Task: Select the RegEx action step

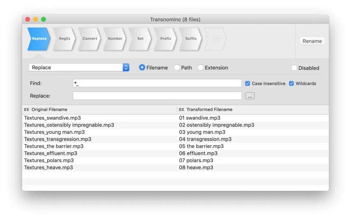Action: (x=64, y=39)
